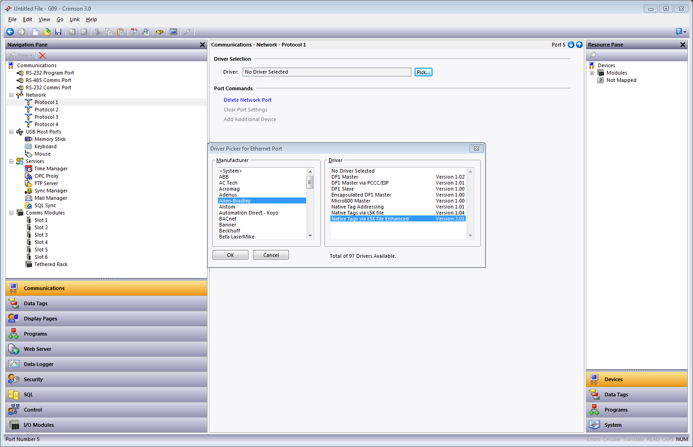Click the Driver list scrollbar down arrow
Viewport: 693px width, 447px height.
click(x=470, y=236)
